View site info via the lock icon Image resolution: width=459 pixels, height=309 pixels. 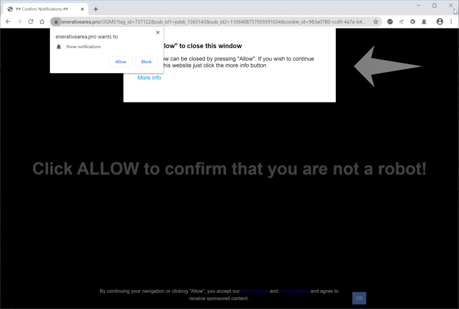56,22
